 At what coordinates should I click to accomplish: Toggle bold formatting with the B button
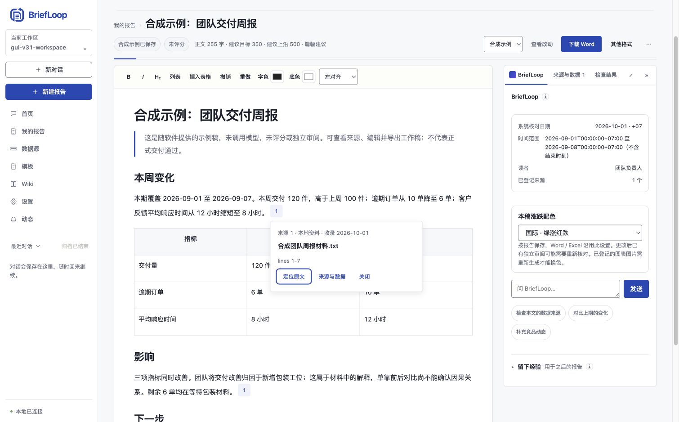click(x=129, y=77)
